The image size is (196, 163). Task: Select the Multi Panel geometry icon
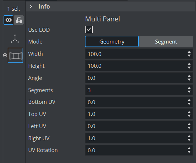pyautogui.click(x=15, y=55)
